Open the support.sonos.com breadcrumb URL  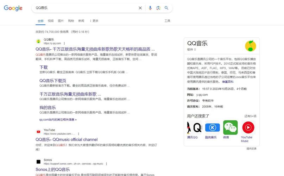(73, 164)
